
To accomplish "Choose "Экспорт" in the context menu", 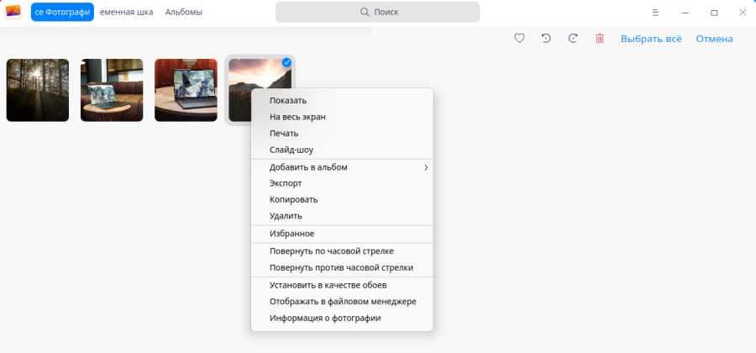I will [x=286, y=183].
